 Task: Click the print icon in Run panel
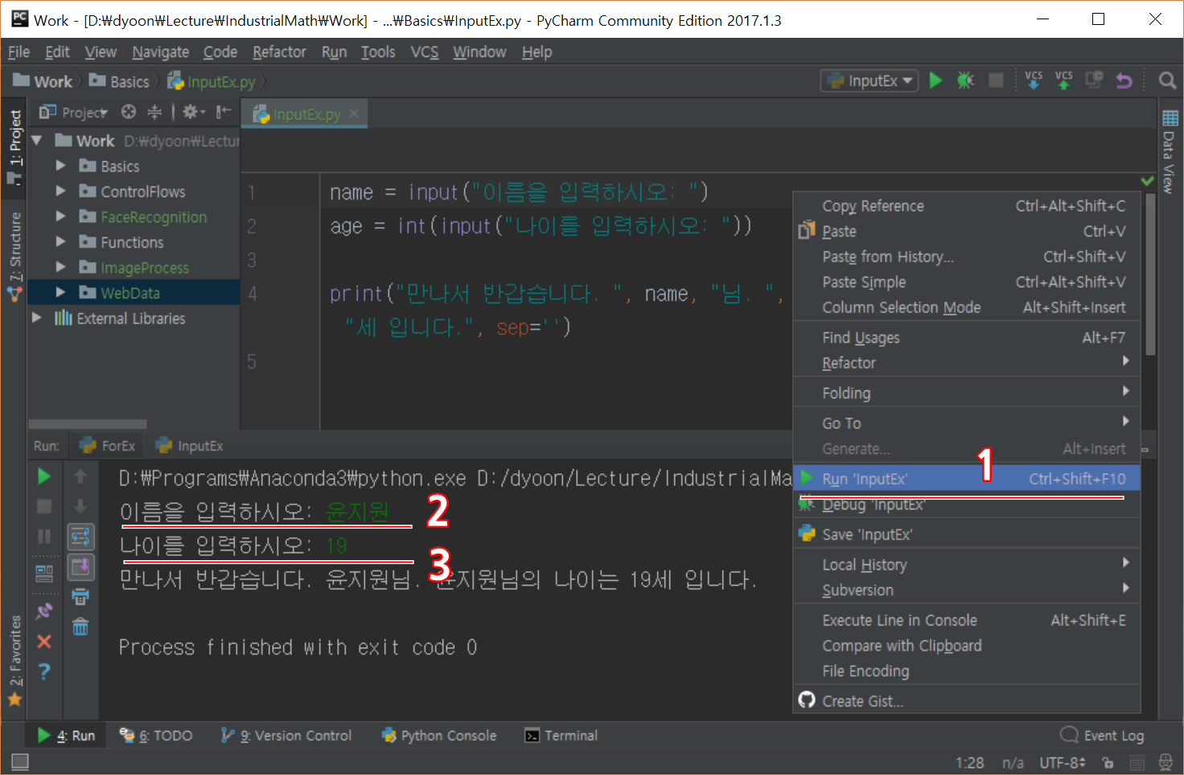[x=80, y=597]
